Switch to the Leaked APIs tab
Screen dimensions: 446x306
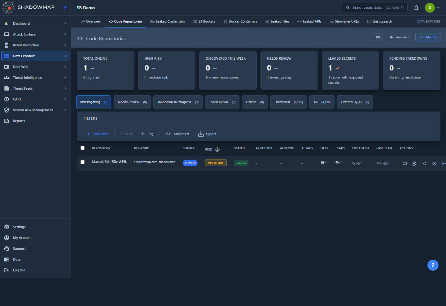coord(309,22)
